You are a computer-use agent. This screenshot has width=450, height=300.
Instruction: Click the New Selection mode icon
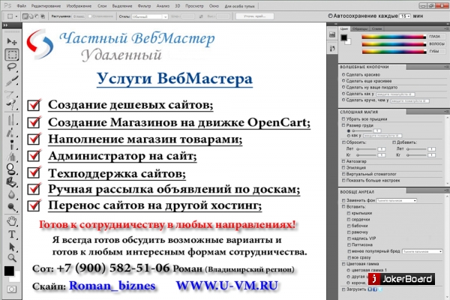[x=25, y=16]
